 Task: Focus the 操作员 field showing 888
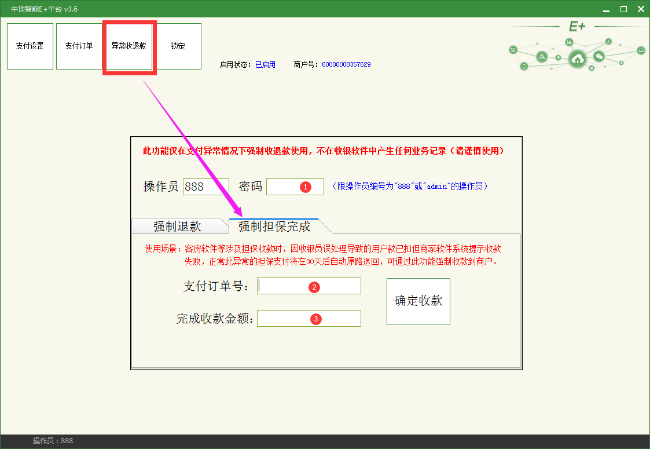pyautogui.click(x=206, y=187)
